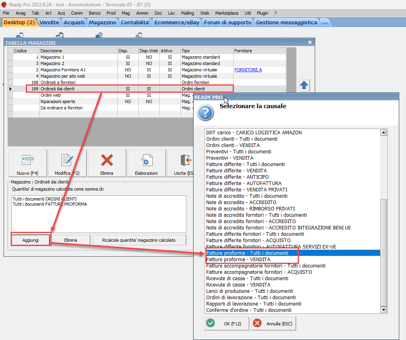Select 'Lanci di produzione - Tutti i documenti'
406x340 pixels.
click(293, 291)
